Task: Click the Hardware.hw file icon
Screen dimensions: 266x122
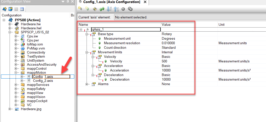Action: pyautogui.click(x=17, y=24)
